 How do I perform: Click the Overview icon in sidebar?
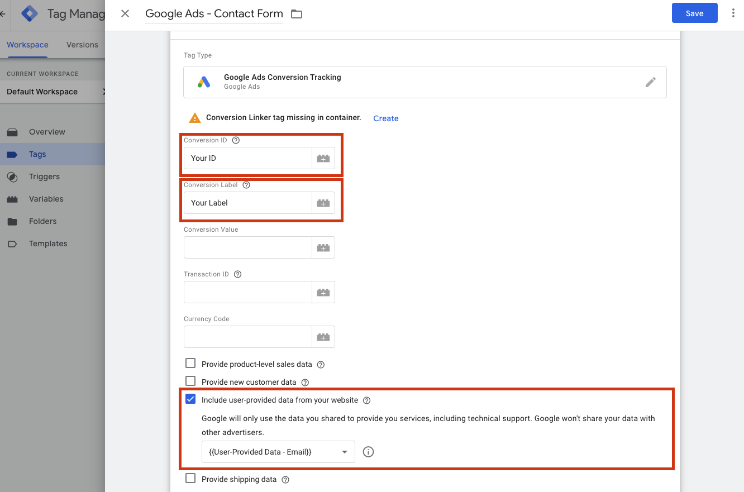point(12,132)
